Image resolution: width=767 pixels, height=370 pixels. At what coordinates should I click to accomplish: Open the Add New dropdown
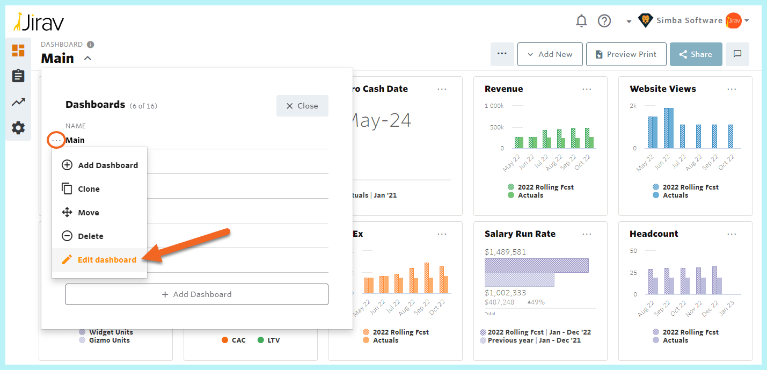click(550, 54)
